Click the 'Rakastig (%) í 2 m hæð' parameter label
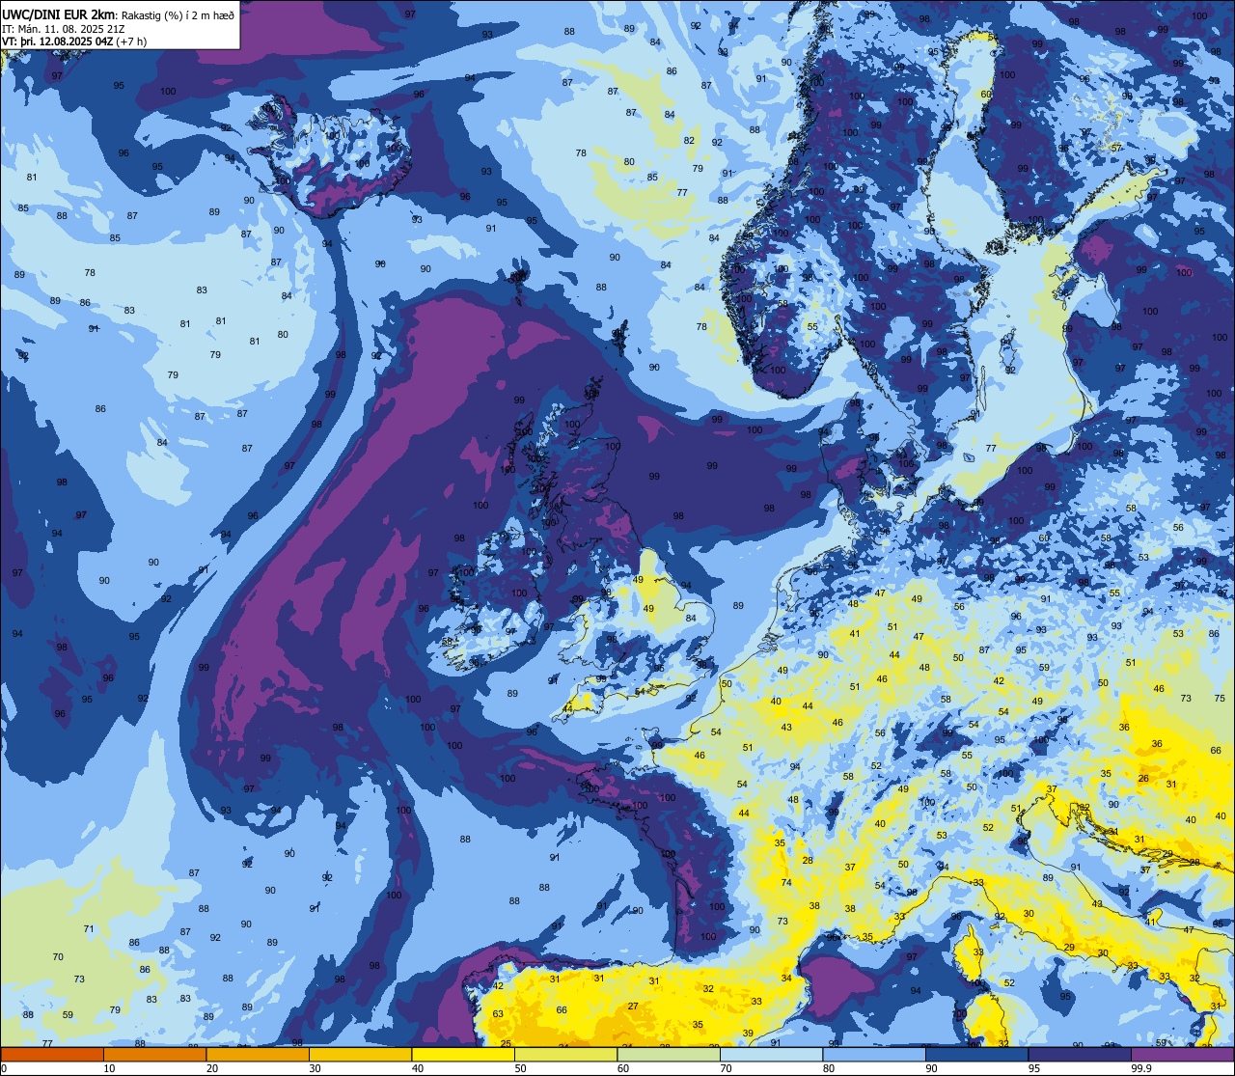Screen dimensions: 1235x1076 [178, 14]
